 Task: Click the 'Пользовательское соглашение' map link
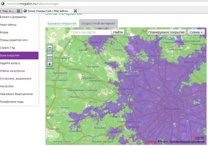[187, 141]
